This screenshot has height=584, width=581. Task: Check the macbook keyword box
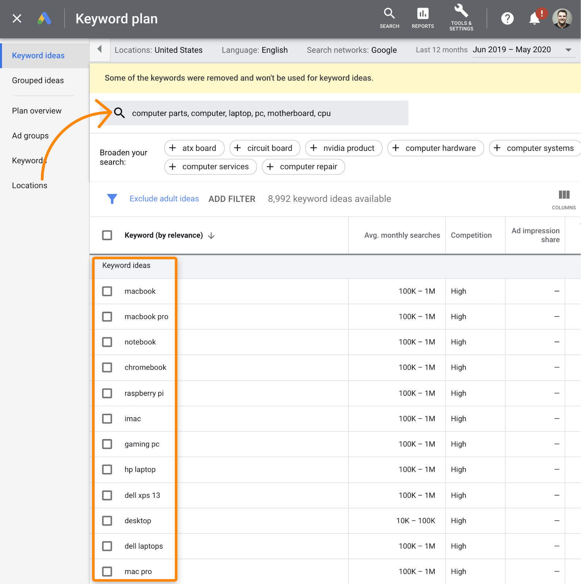pyautogui.click(x=107, y=291)
